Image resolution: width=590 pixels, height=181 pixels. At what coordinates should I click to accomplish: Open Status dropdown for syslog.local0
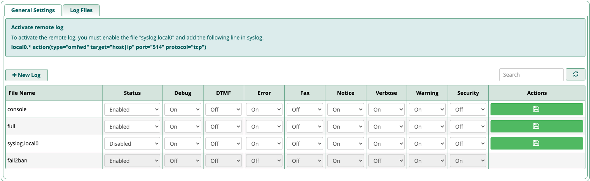click(x=132, y=143)
